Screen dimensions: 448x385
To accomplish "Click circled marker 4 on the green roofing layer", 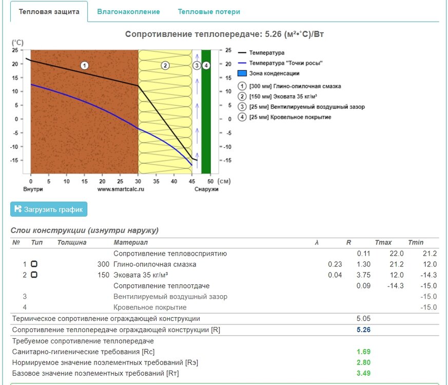I will tap(206, 65).
